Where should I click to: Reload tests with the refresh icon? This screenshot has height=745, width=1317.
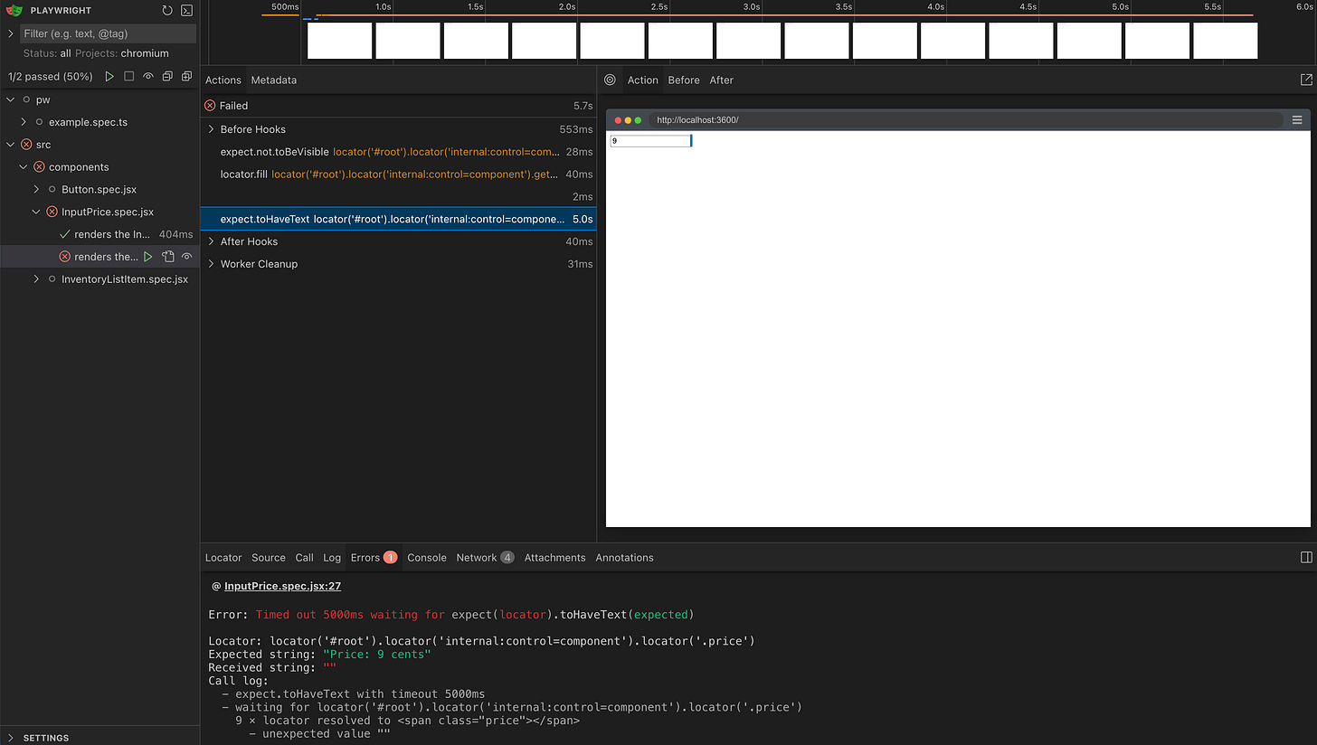[x=167, y=11]
